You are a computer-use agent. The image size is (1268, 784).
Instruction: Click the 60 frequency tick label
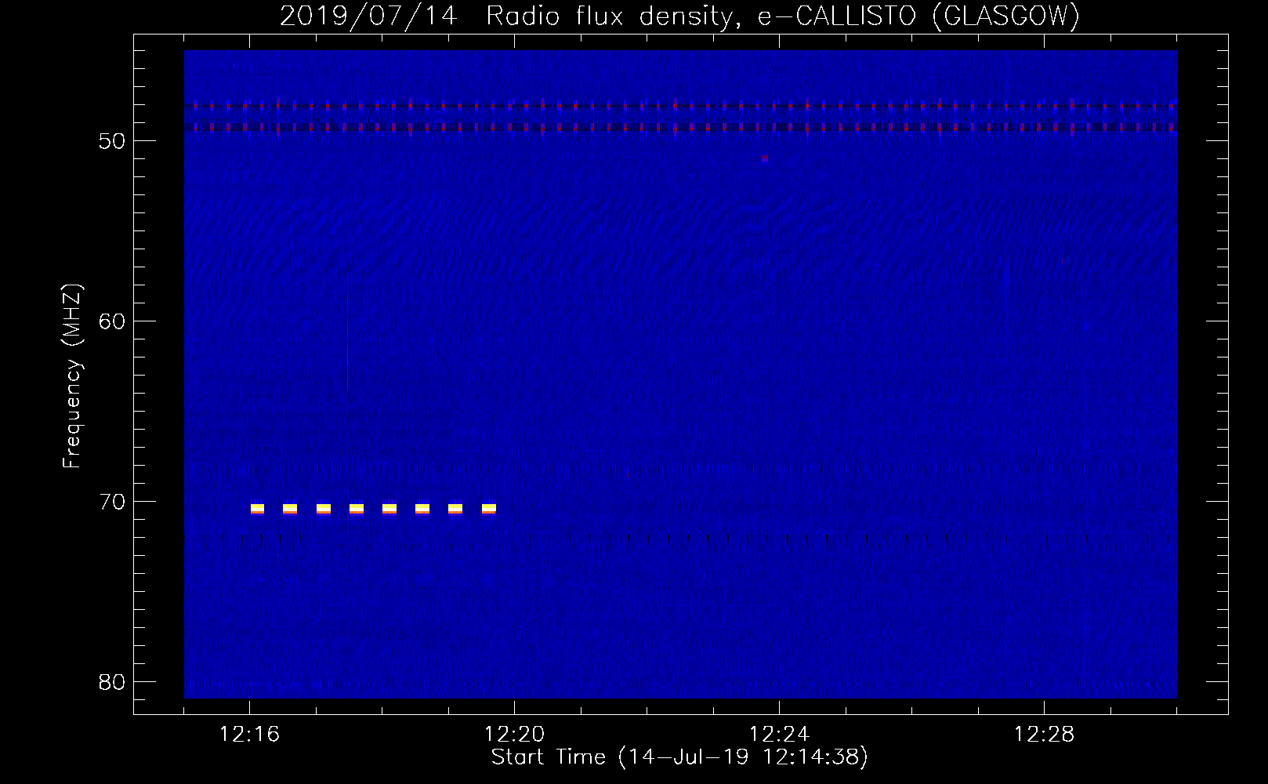coord(112,321)
